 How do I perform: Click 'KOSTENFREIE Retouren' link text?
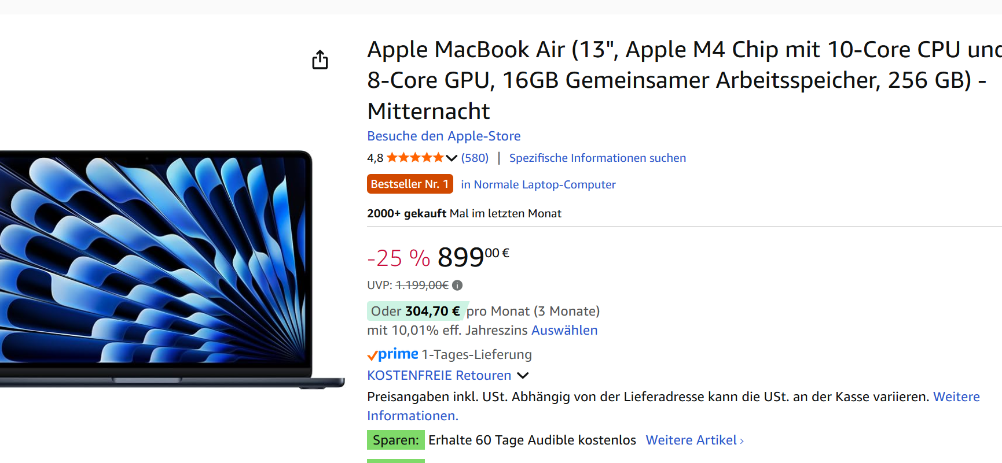tap(439, 375)
